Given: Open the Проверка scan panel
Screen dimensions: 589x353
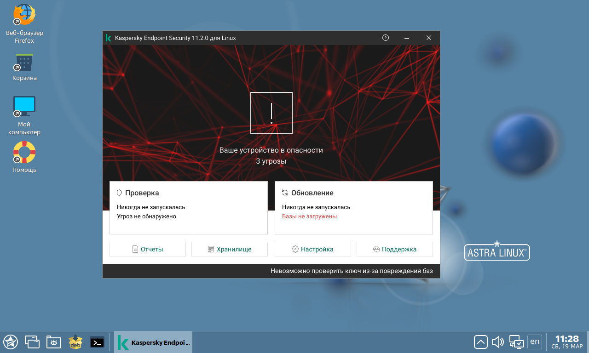Looking at the screenshot, I should (x=189, y=208).
